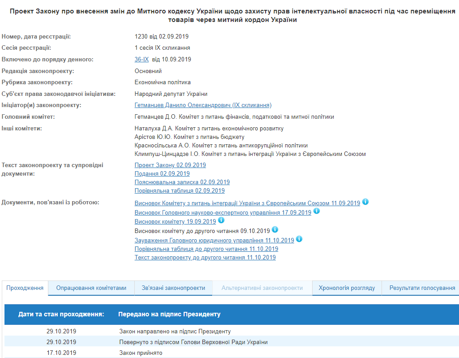Click info icon next to scientific-expert department conclusion
The image size is (459, 358).
(317, 211)
